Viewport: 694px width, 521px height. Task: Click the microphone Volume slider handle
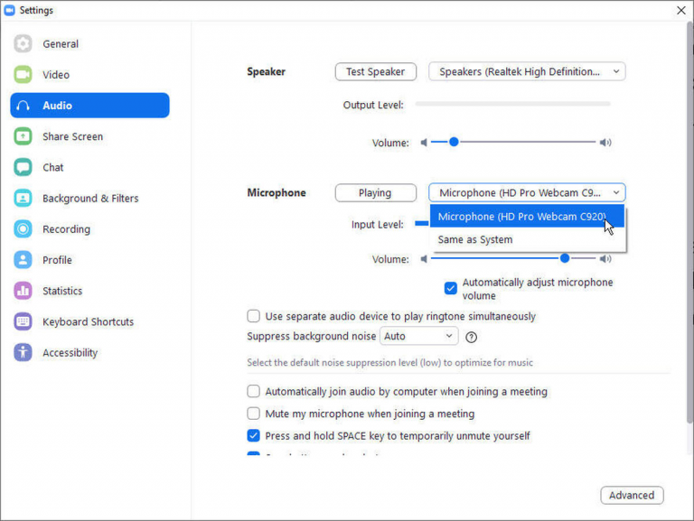(565, 258)
